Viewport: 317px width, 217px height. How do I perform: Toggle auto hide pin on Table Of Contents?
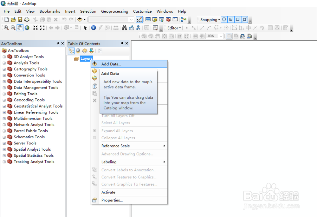122,43
